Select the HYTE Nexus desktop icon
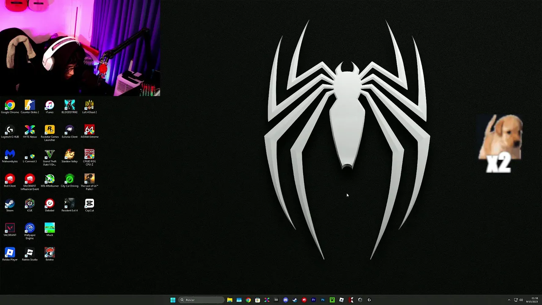The height and width of the screenshot is (305, 542). [30, 131]
